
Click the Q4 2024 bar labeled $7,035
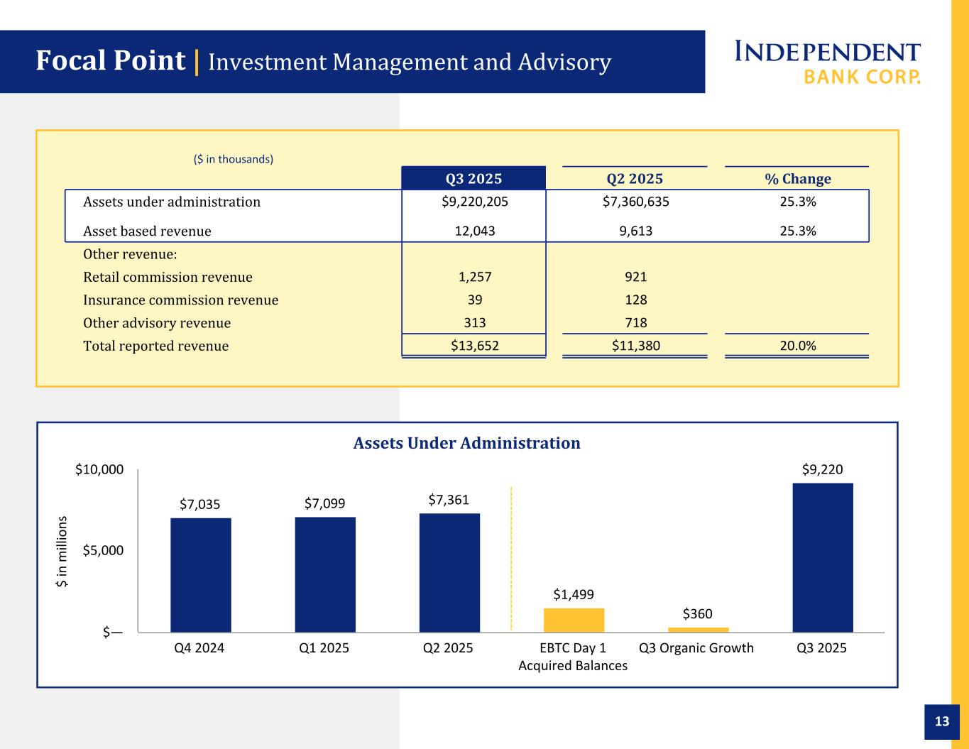click(200, 574)
